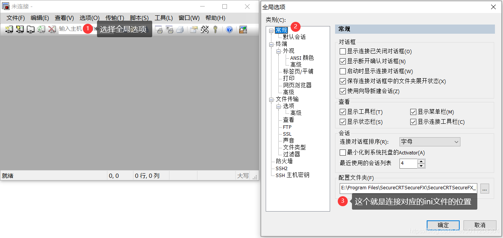Click the Print icon in the toolbar
Image resolution: width=503 pixels, height=238 pixels.
180,30
